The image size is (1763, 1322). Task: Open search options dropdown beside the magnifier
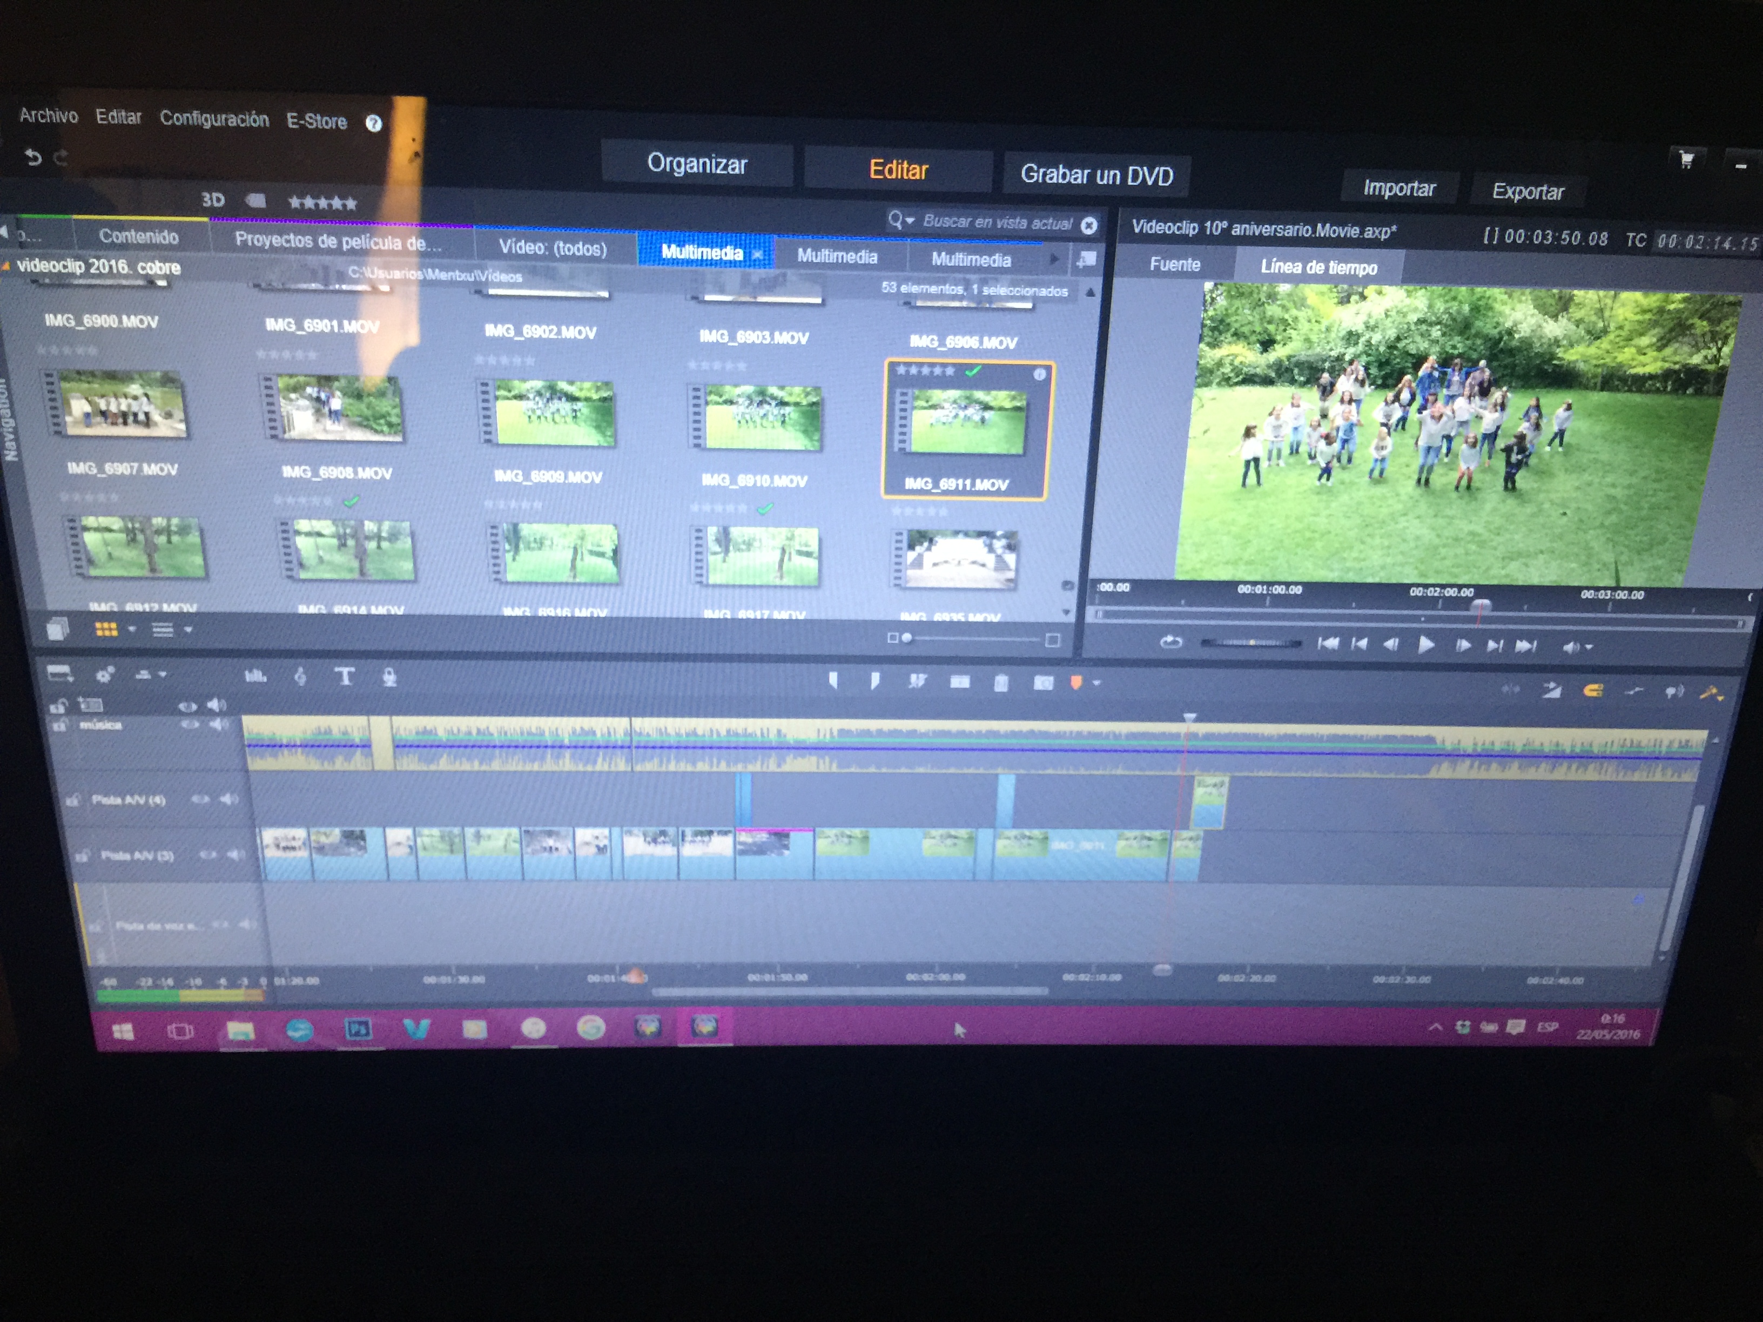(x=910, y=221)
